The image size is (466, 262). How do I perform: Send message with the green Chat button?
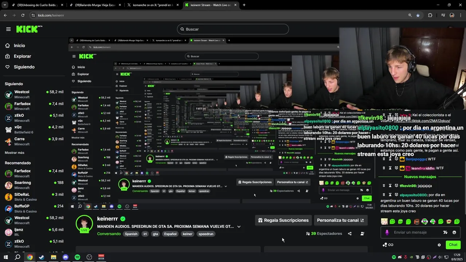click(453, 245)
